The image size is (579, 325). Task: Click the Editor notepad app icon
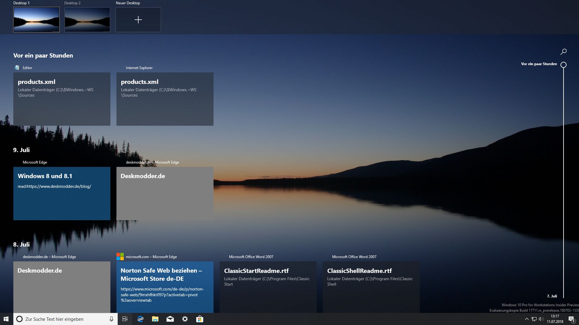(17, 68)
